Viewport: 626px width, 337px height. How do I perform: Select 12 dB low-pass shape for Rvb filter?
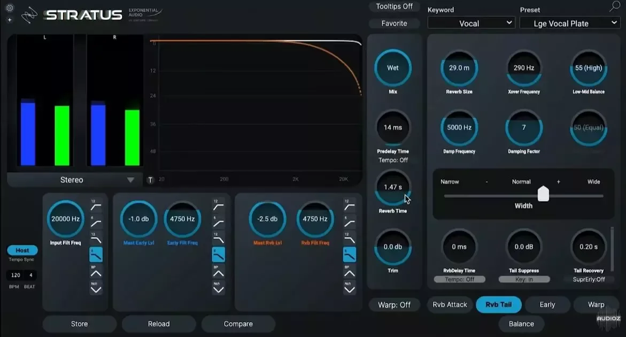pos(349,239)
